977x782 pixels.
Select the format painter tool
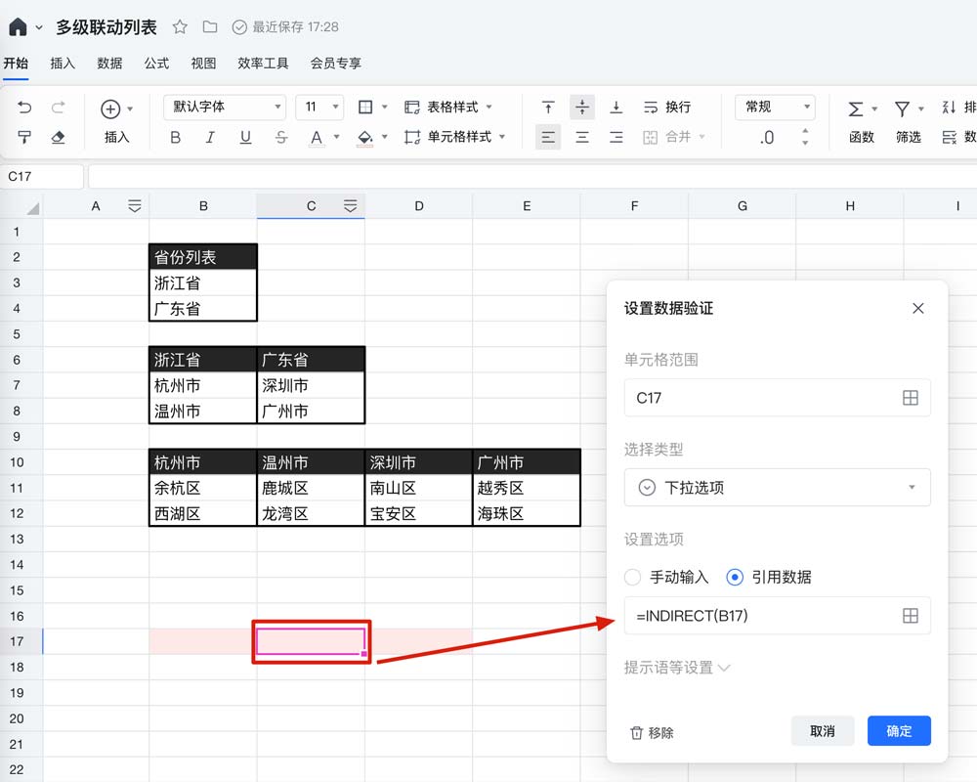click(x=24, y=138)
